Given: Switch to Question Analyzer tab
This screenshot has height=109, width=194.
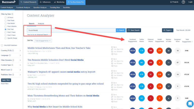Looking at the screenshot, I should point(40,8).
